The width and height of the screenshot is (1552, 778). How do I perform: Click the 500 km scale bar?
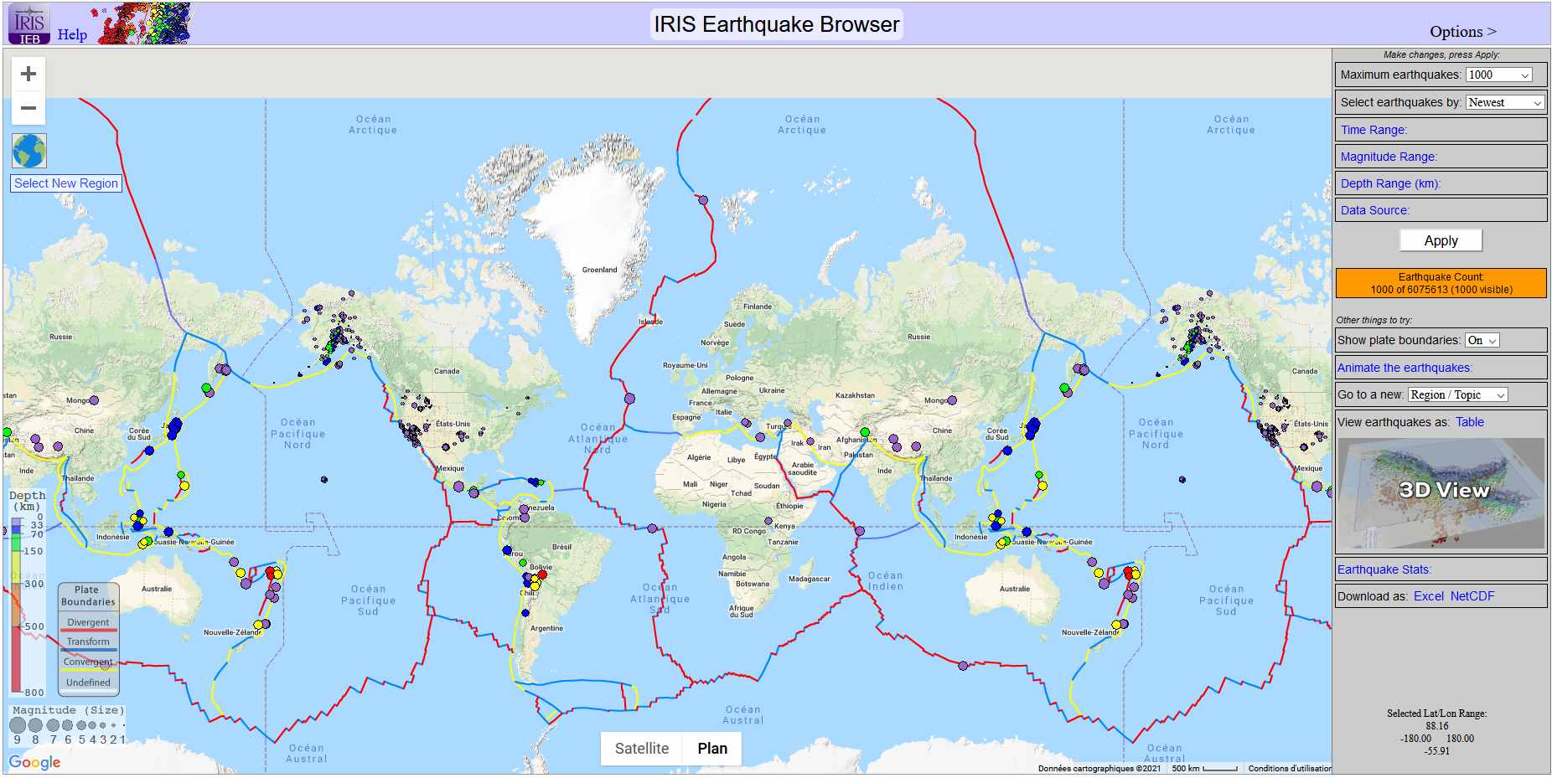coord(1204,768)
